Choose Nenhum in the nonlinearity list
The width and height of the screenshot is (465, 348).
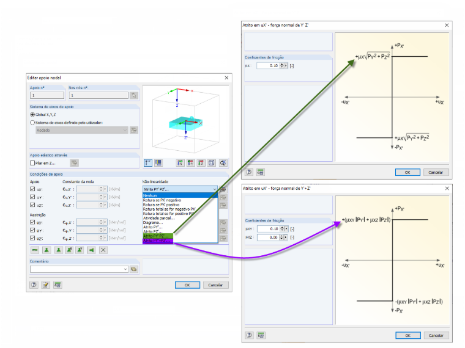point(180,195)
